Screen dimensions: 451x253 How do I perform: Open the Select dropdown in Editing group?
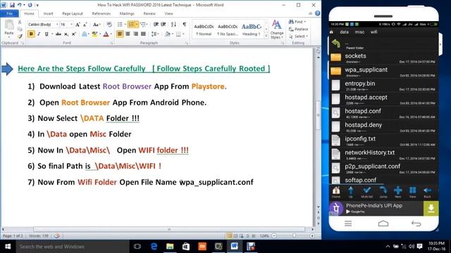[x=299, y=37]
